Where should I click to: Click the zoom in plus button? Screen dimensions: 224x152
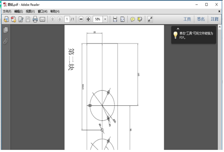pos(88,19)
